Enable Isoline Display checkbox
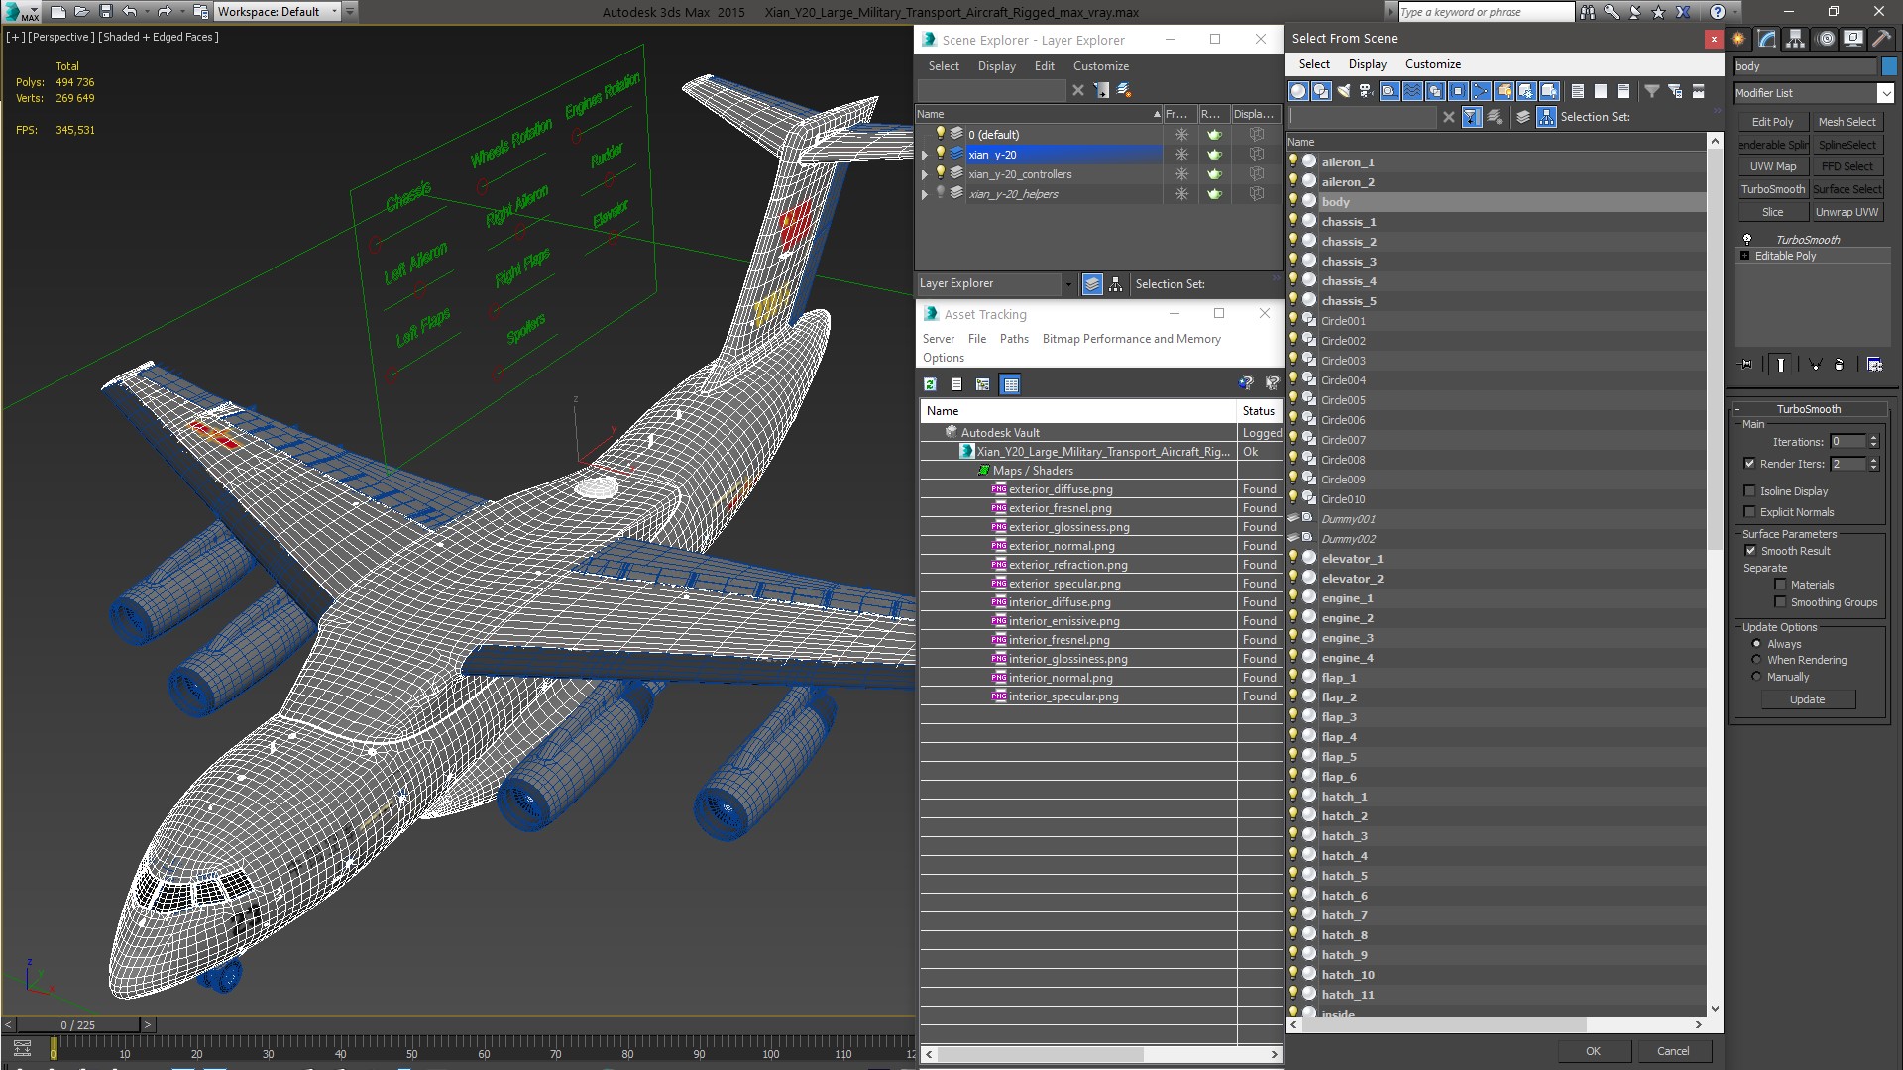 (1749, 491)
